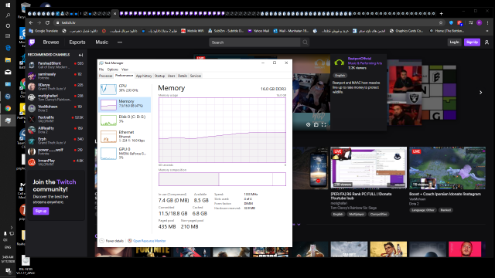Open the Fortnite category cover
This screenshot has width=495, height=278.
click(153, 253)
